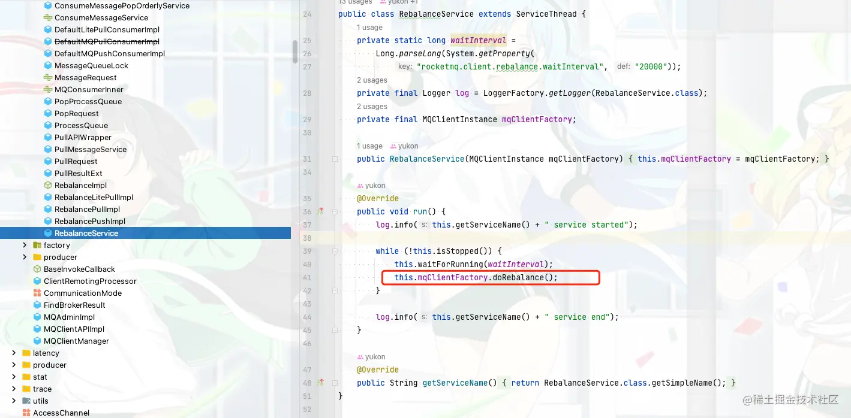The height and width of the screenshot is (418, 851).
Task: Select RebalancePullImpl in the project tree
Action: click(x=88, y=209)
